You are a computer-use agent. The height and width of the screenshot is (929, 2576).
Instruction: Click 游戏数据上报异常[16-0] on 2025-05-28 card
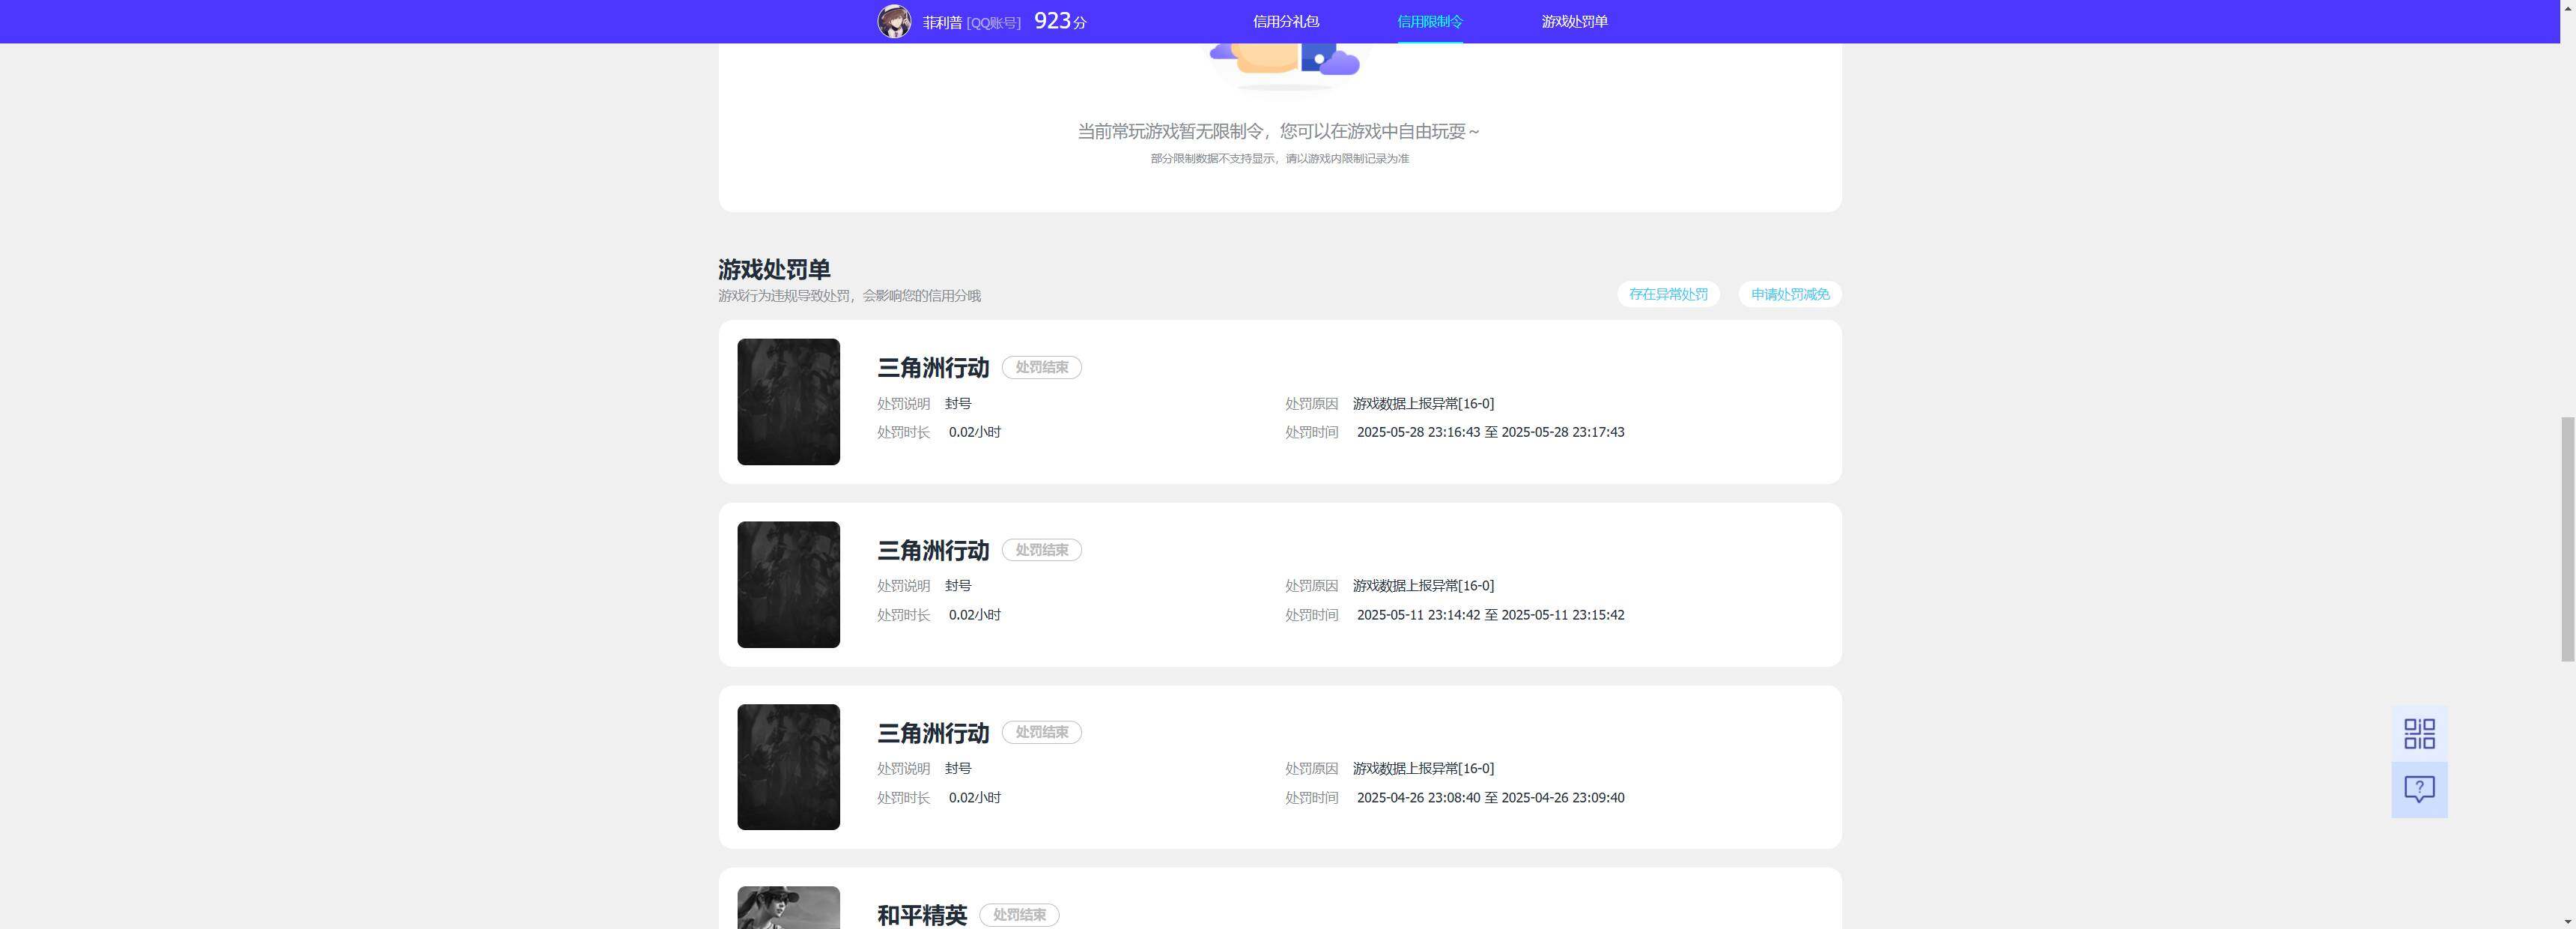1423,403
